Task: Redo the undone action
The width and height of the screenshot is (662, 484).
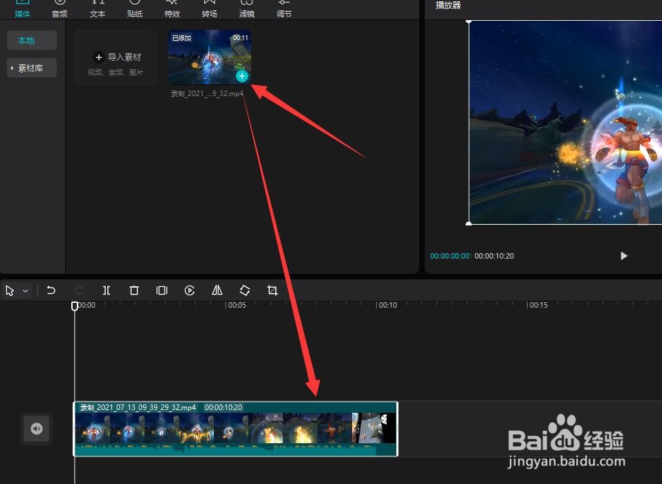Action: pyautogui.click(x=79, y=290)
